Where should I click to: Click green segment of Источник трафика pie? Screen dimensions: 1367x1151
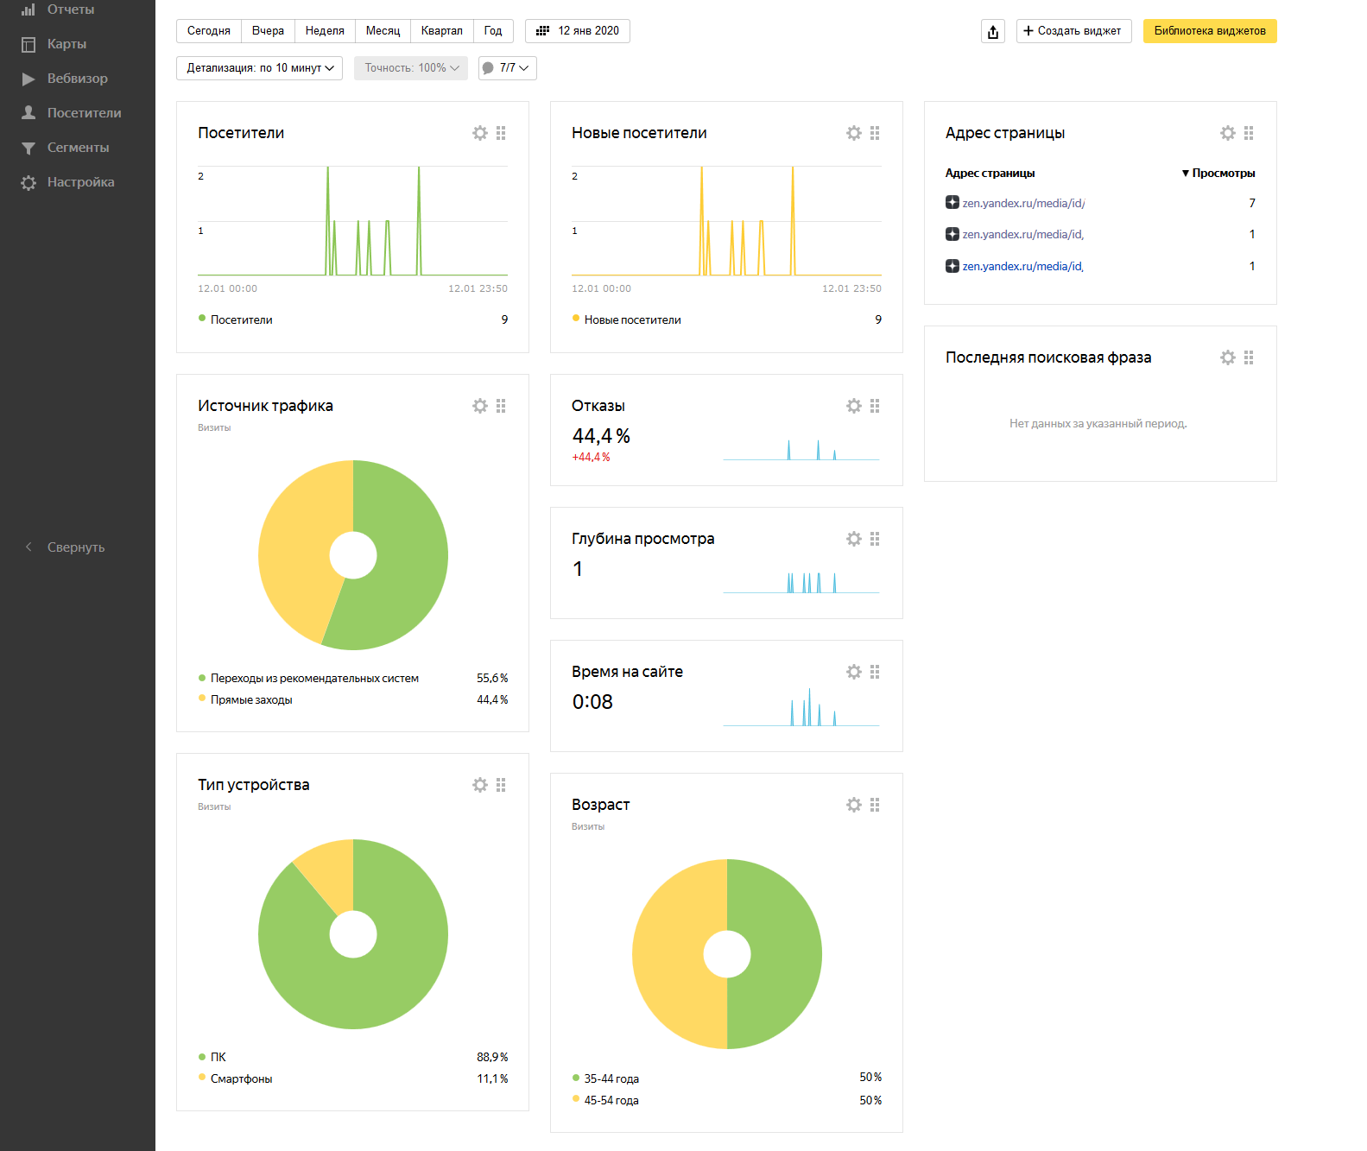pyautogui.click(x=406, y=553)
